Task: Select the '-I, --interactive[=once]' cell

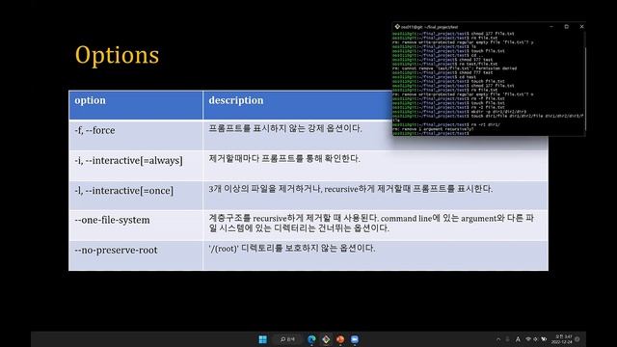Action: click(x=136, y=195)
